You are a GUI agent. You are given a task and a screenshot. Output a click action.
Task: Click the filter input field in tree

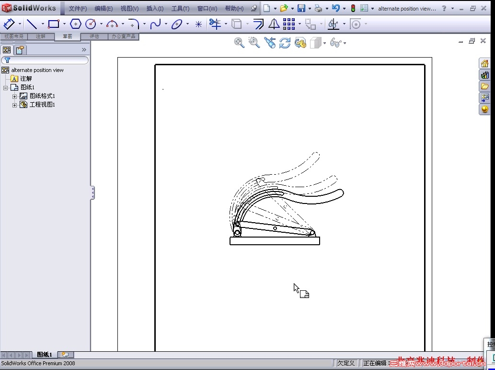click(x=45, y=60)
